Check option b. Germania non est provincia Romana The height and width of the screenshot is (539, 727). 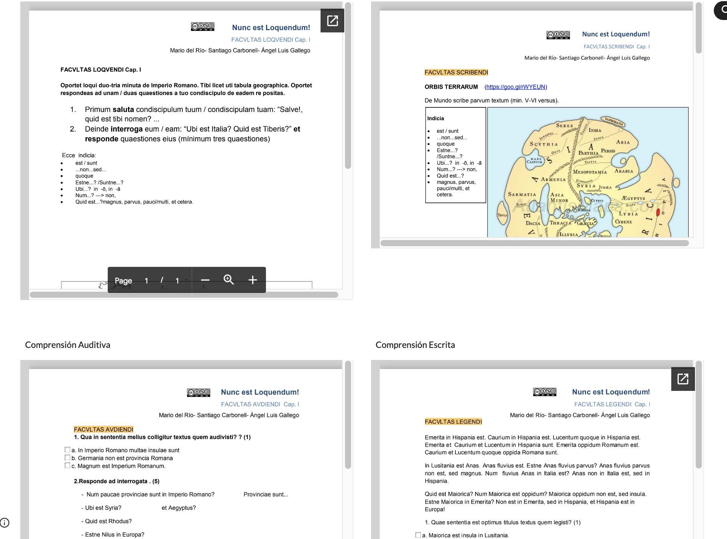pyautogui.click(x=67, y=458)
